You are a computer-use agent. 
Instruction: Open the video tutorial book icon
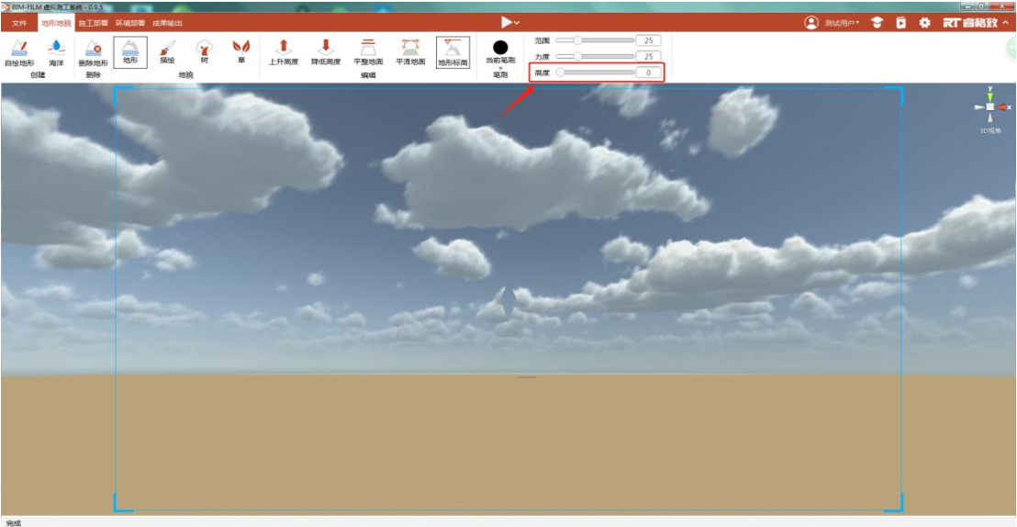pyautogui.click(x=901, y=23)
